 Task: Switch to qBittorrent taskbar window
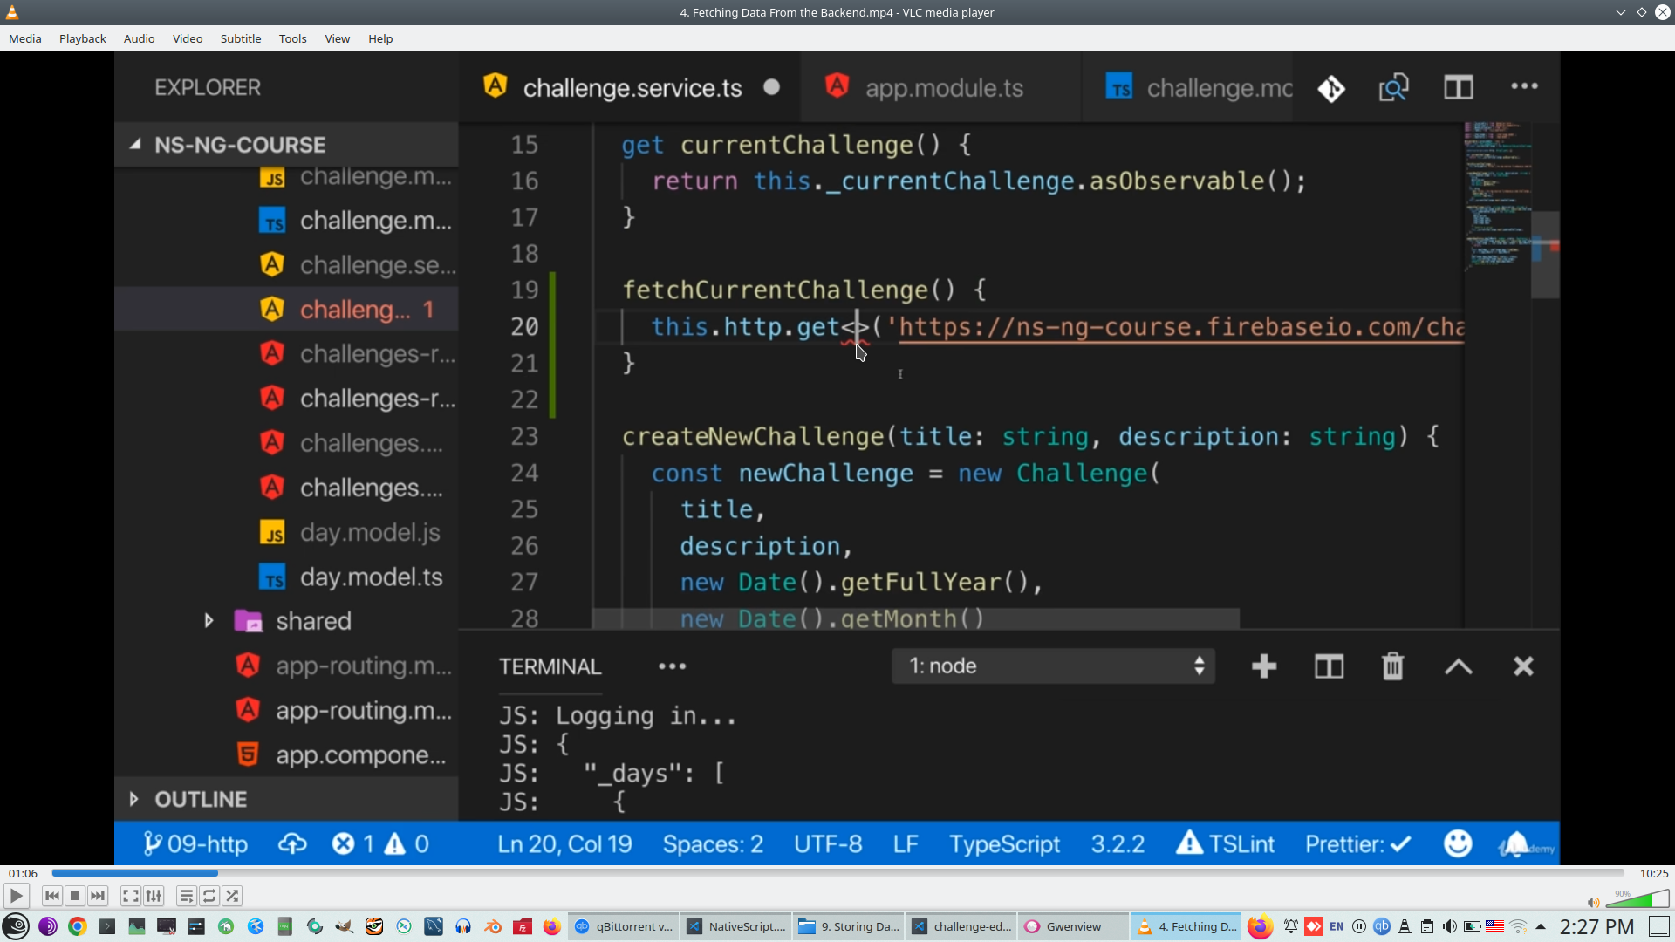(x=625, y=926)
